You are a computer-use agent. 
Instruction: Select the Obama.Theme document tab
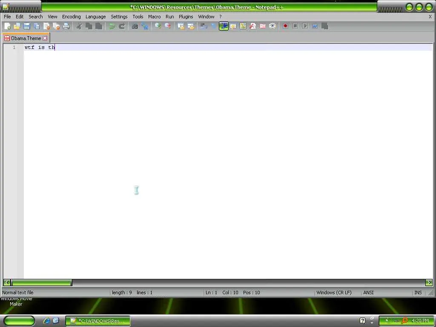click(26, 38)
